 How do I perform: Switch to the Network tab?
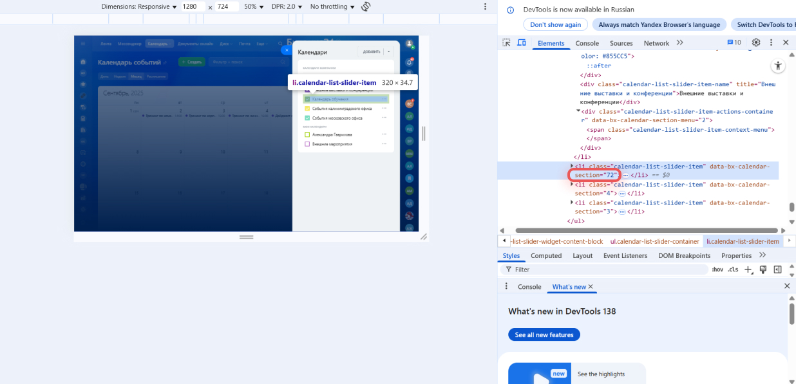click(x=656, y=43)
